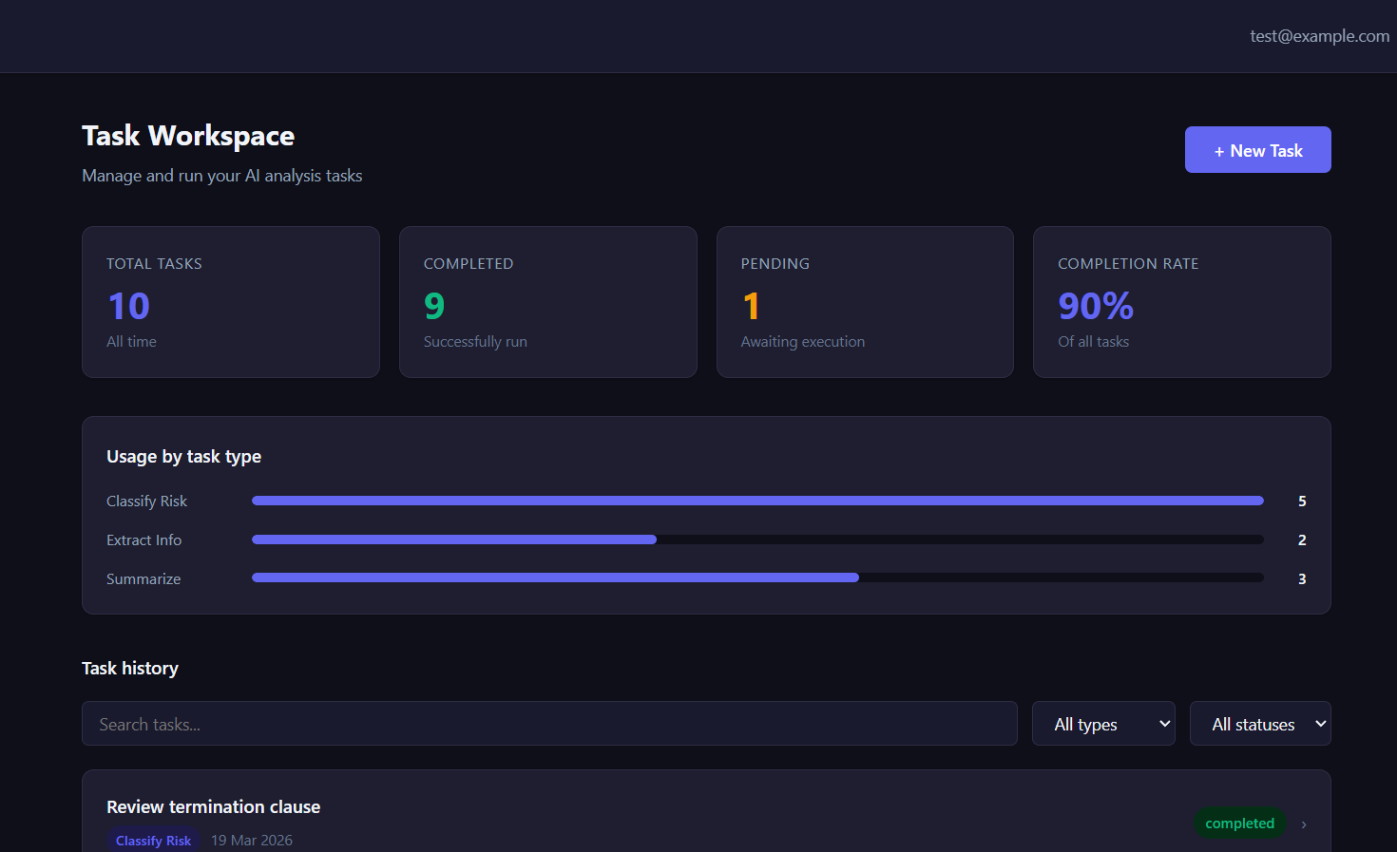
Task: Click the Classify Risk usage progress bar
Action: [757, 501]
